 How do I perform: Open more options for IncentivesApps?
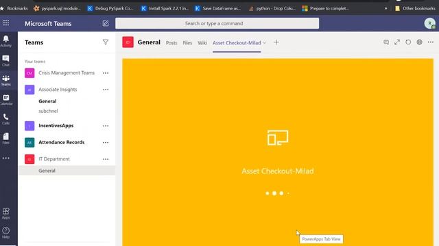[x=106, y=126]
